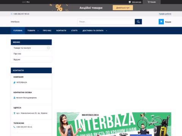The width and height of the screenshot is (182, 136).
Task: Click the INTERBAZA promotional banner
Action: [114, 124]
